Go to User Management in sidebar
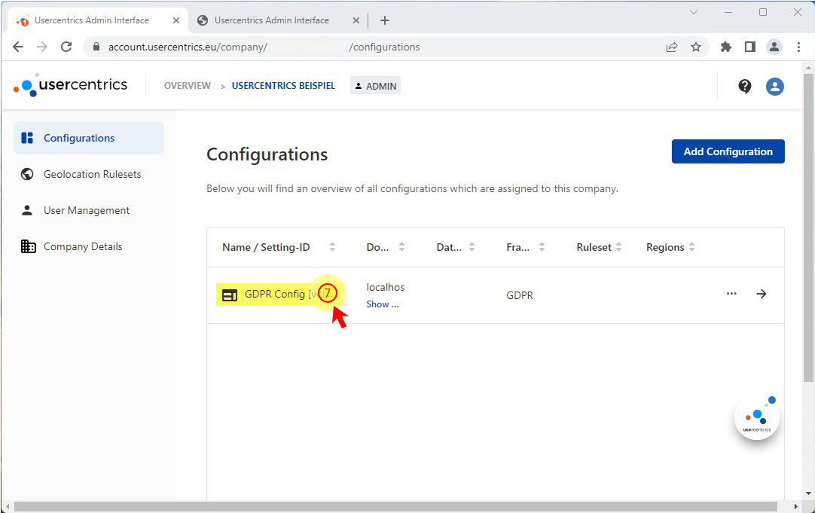This screenshot has height=513, width=815. (x=87, y=210)
